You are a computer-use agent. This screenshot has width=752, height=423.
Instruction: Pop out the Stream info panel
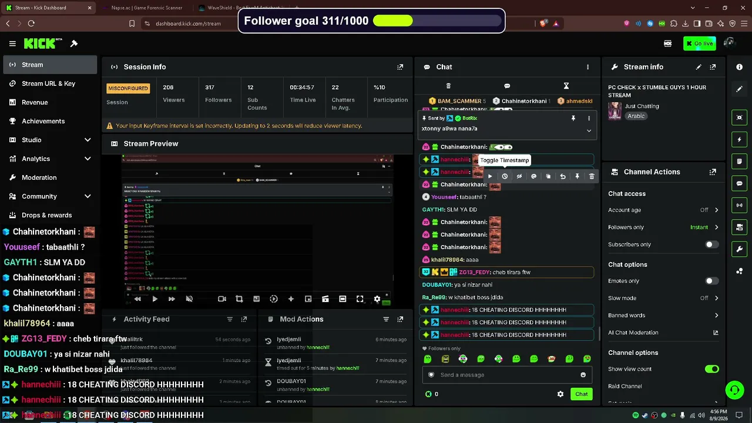coord(713,67)
